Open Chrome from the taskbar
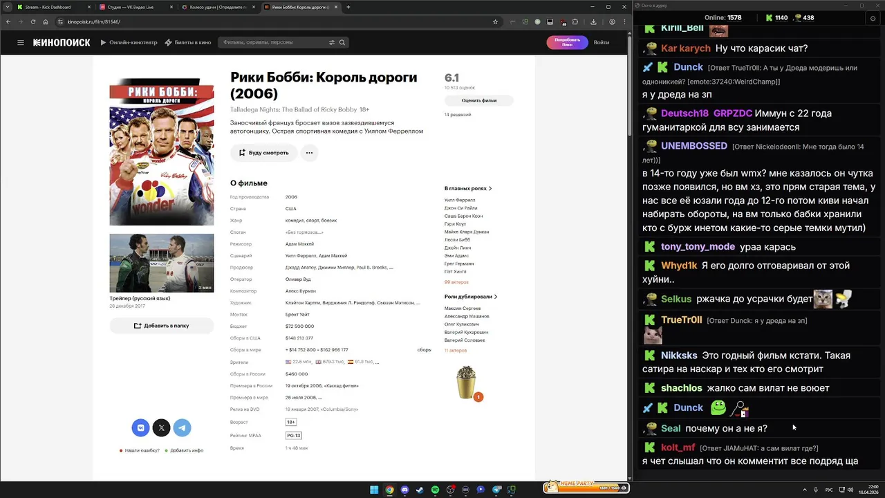885x498 pixels. click(x=389, y=490)
